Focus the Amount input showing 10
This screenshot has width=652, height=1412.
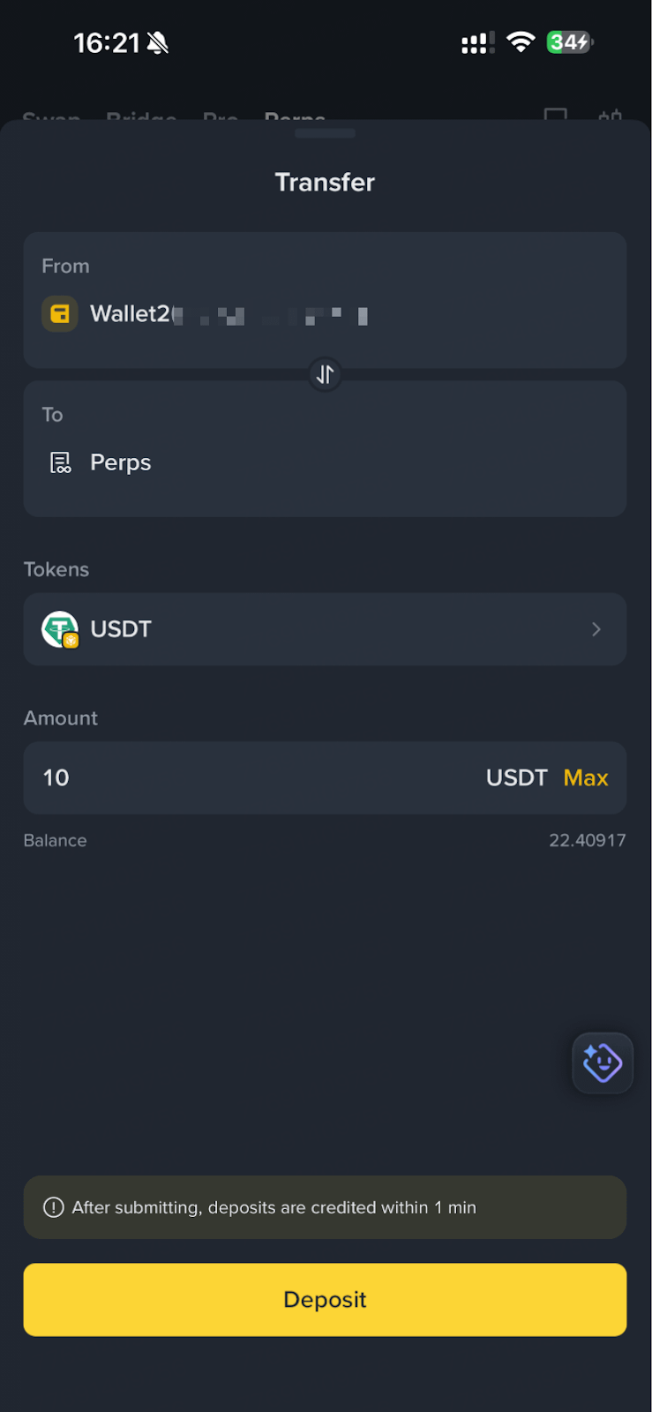(x=325, y=777)
